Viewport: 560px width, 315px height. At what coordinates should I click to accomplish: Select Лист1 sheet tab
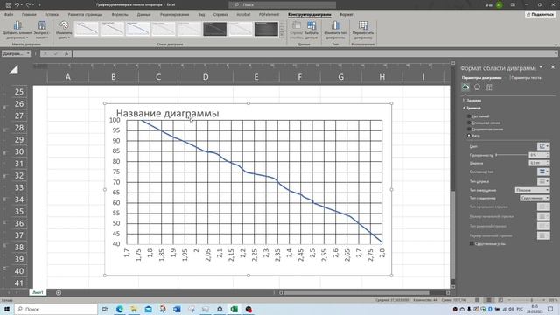[x=38, y=292]
